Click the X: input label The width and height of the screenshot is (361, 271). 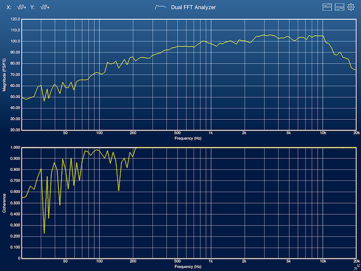coord(9,7)
